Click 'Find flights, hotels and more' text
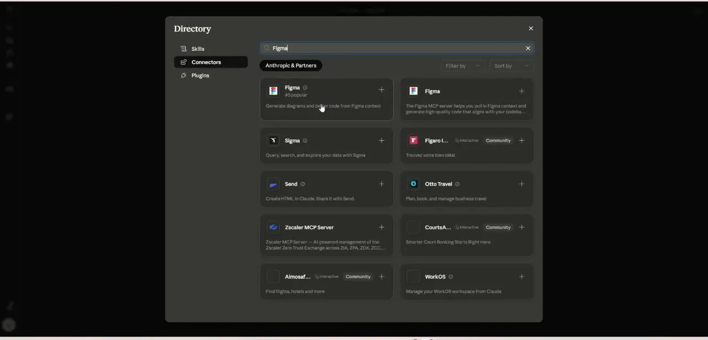 coord(295,291)
